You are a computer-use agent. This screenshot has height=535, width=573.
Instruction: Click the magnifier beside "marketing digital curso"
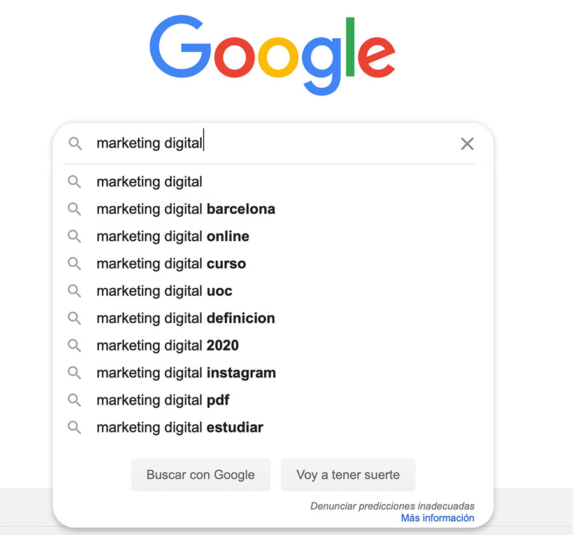(74, 263)
